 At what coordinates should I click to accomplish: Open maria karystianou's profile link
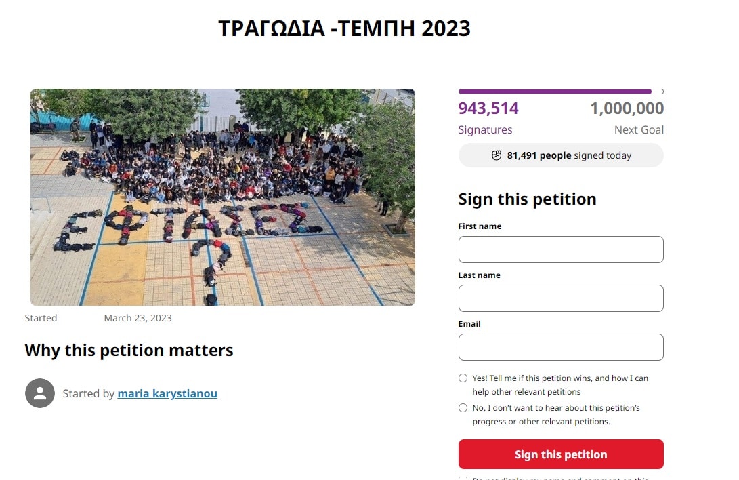click(167, 393)
